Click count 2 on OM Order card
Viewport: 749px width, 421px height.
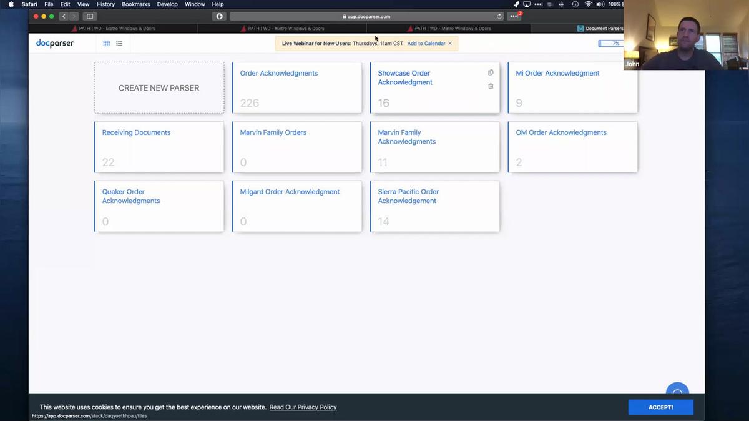coord(519,162)
